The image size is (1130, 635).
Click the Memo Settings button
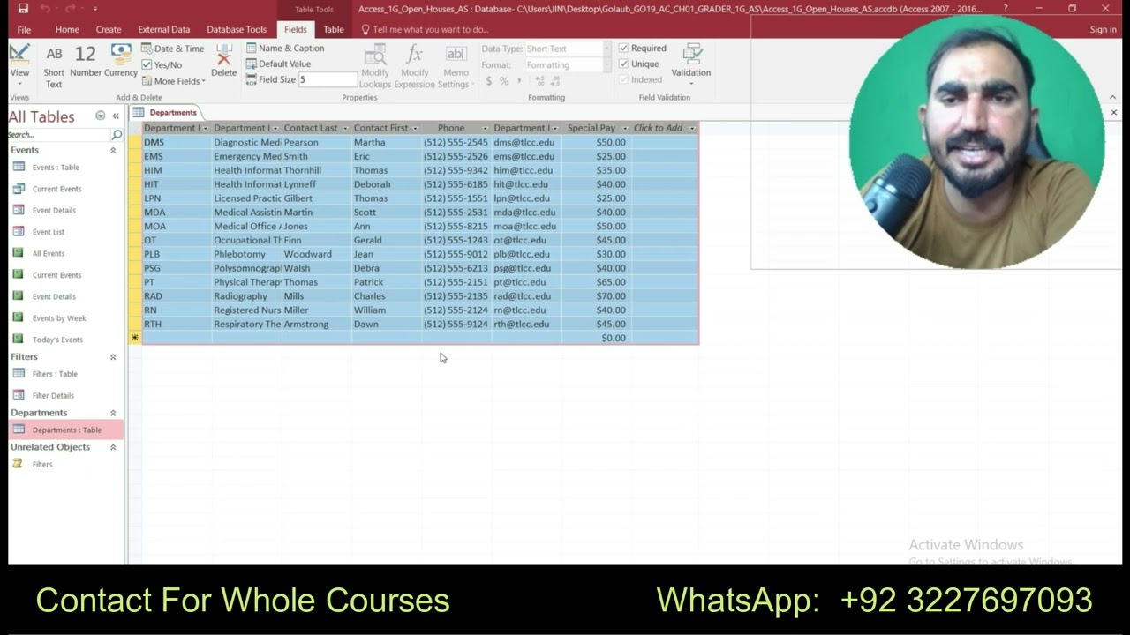[x=456, y=66]
